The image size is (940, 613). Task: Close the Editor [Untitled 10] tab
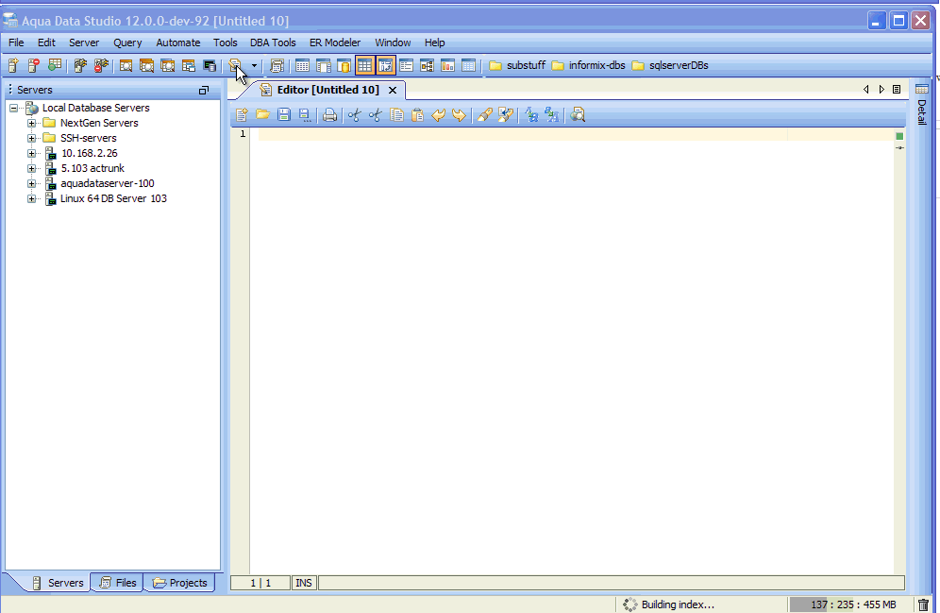point(393,90)
